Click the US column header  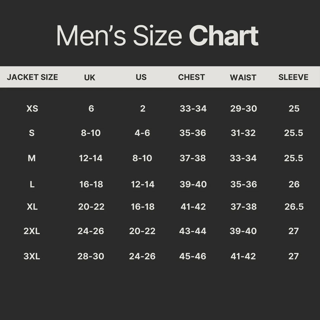(x=141, y=77)
